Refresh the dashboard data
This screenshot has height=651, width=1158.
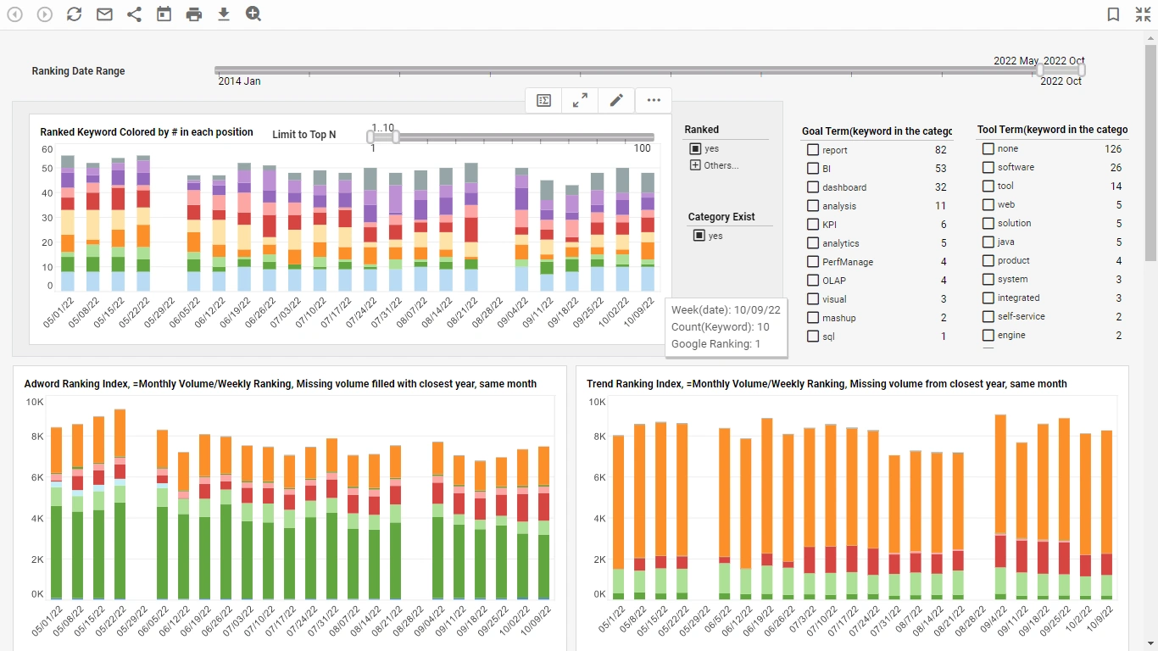coord(74,14)
